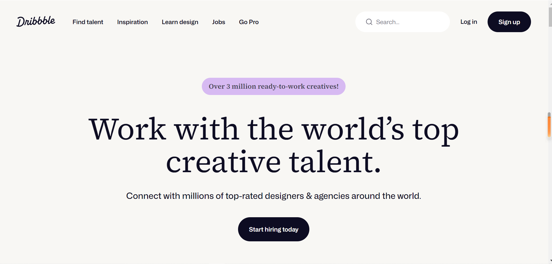Click the Sign up button

[x=509, y=22]
